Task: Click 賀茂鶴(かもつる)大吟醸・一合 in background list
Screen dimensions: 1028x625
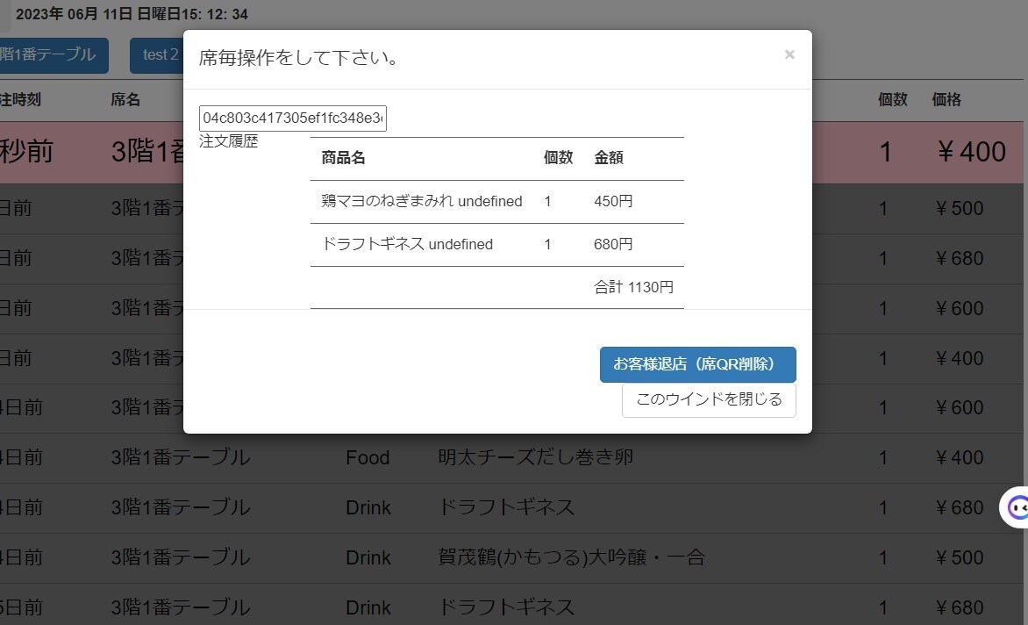Action: pyautogui.click(x=572, y=557)
